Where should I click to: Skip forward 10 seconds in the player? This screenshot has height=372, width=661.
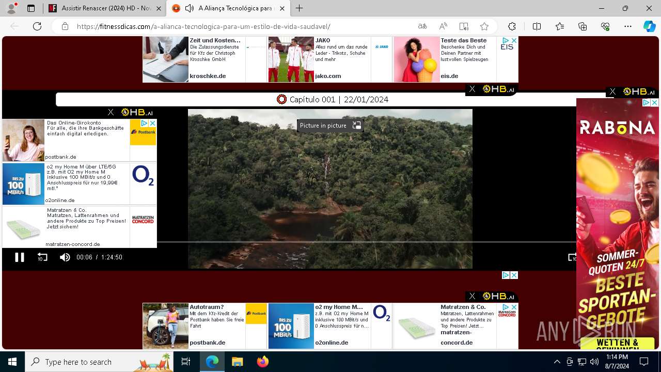click(572, 257)
